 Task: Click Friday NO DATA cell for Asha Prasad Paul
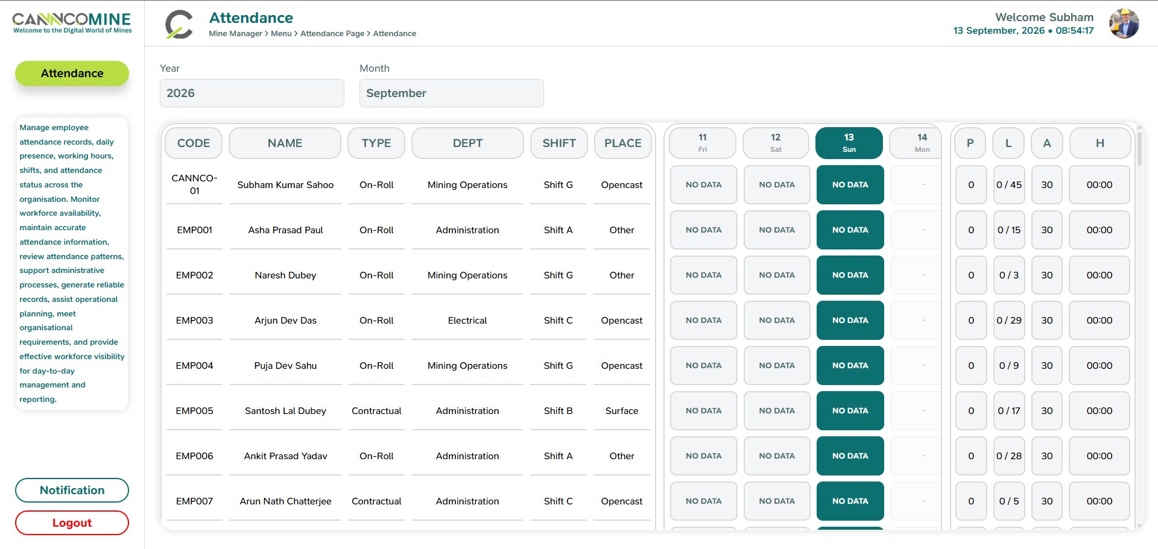[x=704, y=230]
